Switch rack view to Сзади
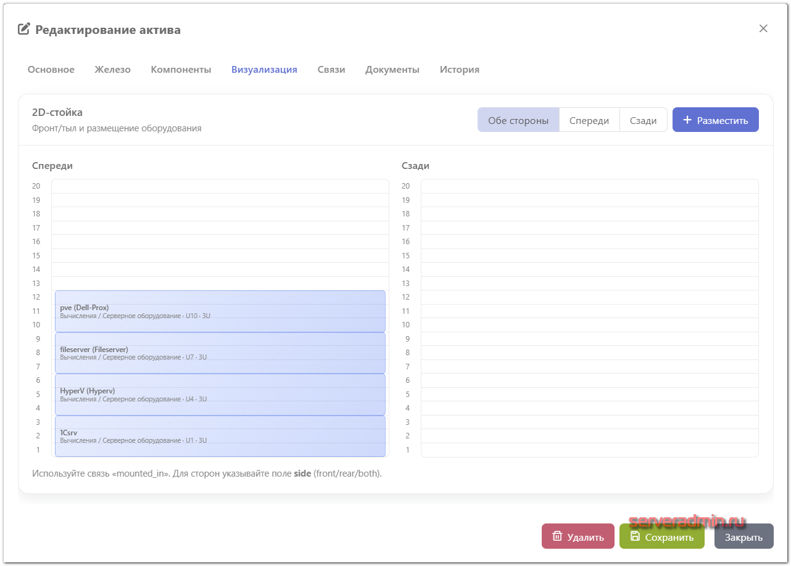The height and width of the screenshot is (566, 791). click(x=643, y=120)
